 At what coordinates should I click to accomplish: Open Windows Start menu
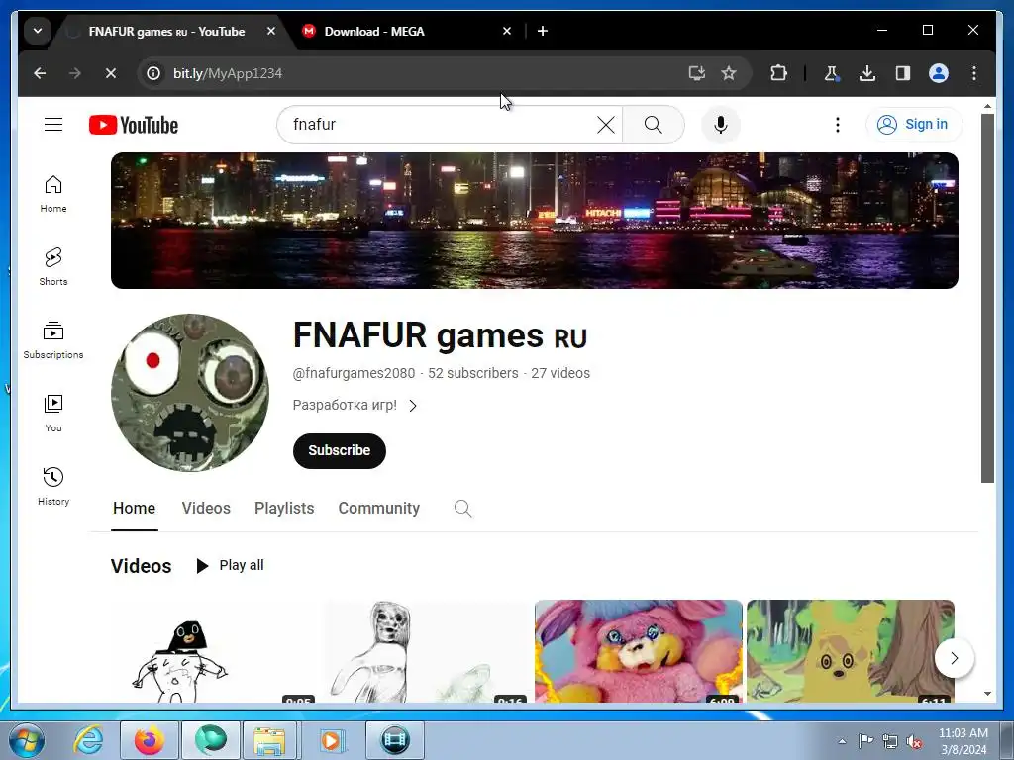click(x=26, y=740)
